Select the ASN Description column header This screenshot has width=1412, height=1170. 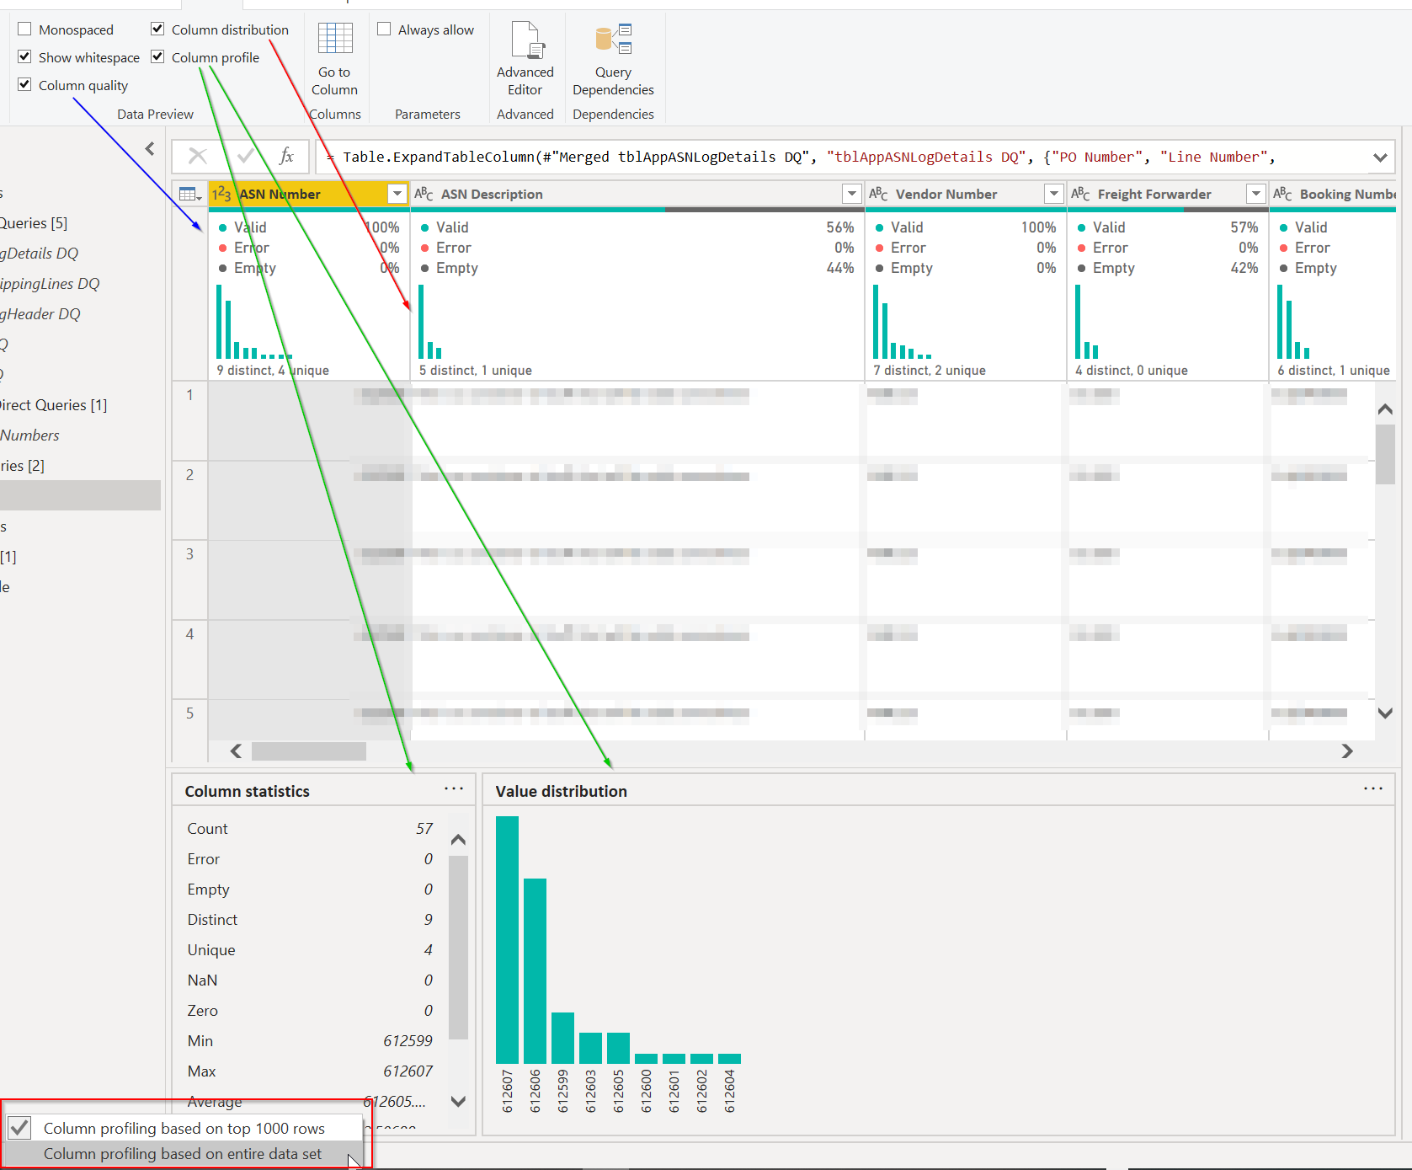637,195
